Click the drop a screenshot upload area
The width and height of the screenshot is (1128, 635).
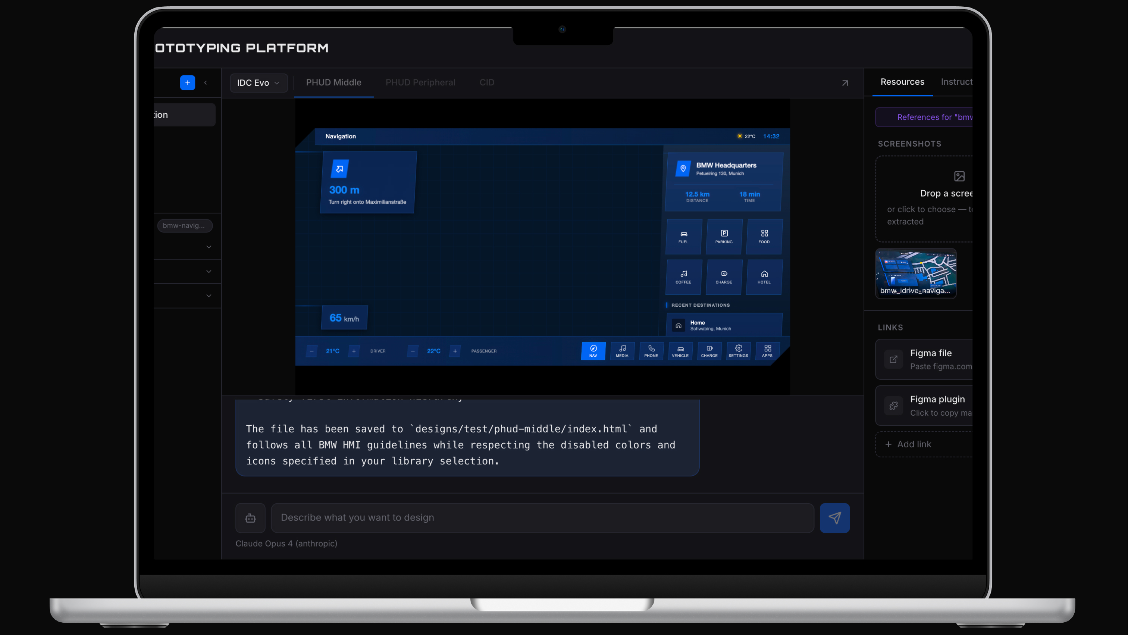point(924,199)
